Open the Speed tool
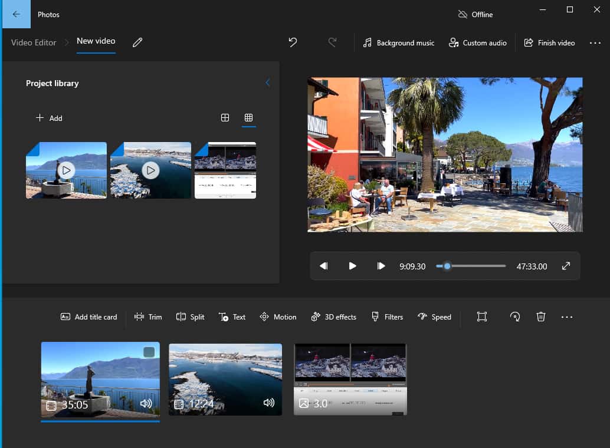Viewport: 610px width, 448px height. click(434, 317)
